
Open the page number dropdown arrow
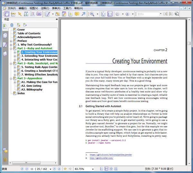[x=51, y=169]
